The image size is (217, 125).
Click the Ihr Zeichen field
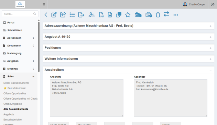87,124
